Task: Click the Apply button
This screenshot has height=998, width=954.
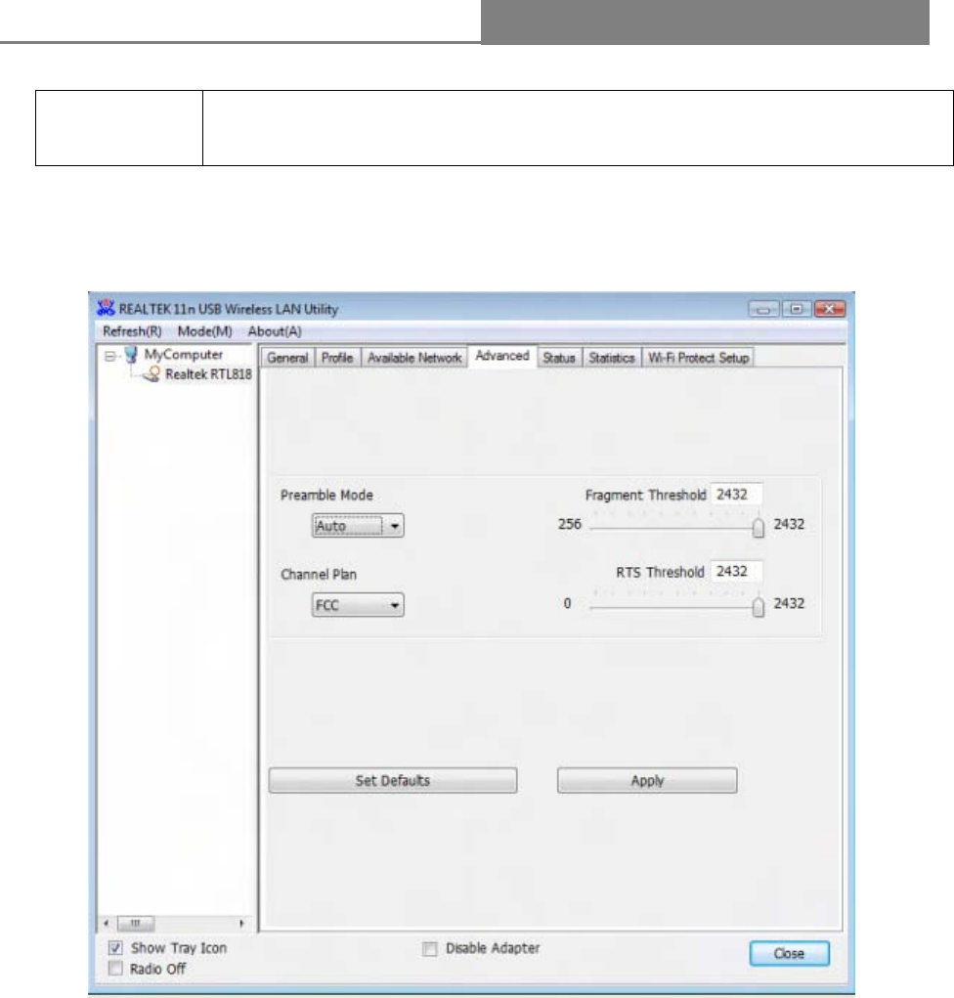Action: tap(647, 780)
